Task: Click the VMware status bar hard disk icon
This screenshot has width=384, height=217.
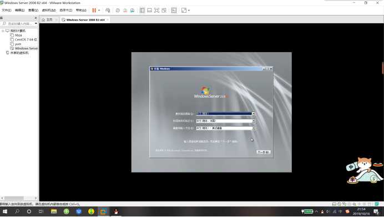Action: (x=334, y=204)
